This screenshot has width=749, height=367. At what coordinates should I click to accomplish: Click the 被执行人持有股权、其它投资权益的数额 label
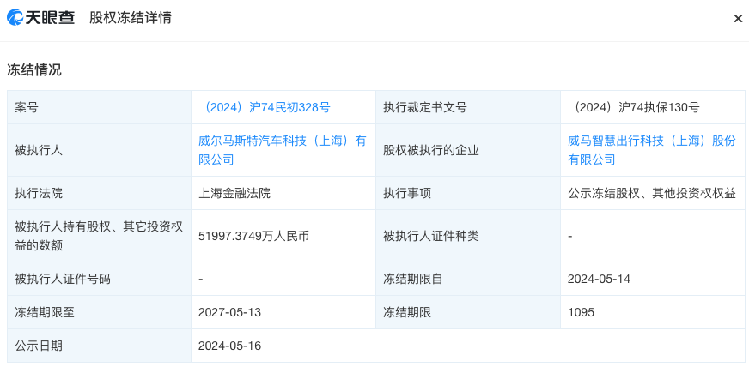100,236
